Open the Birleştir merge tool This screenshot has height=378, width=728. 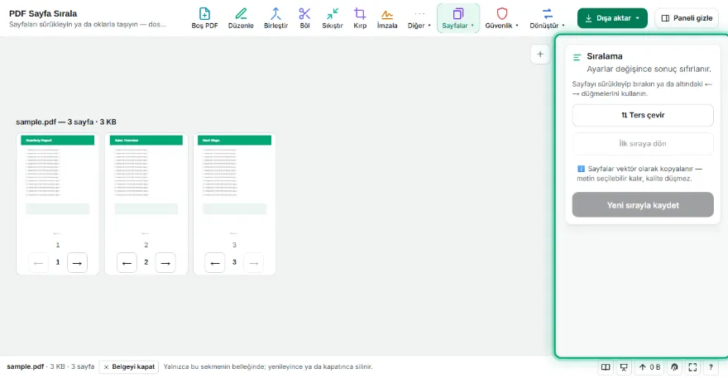click(275, 18)
